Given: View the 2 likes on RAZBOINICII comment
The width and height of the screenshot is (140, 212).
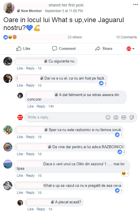Looking at the screenshot, I should point(121,152).
